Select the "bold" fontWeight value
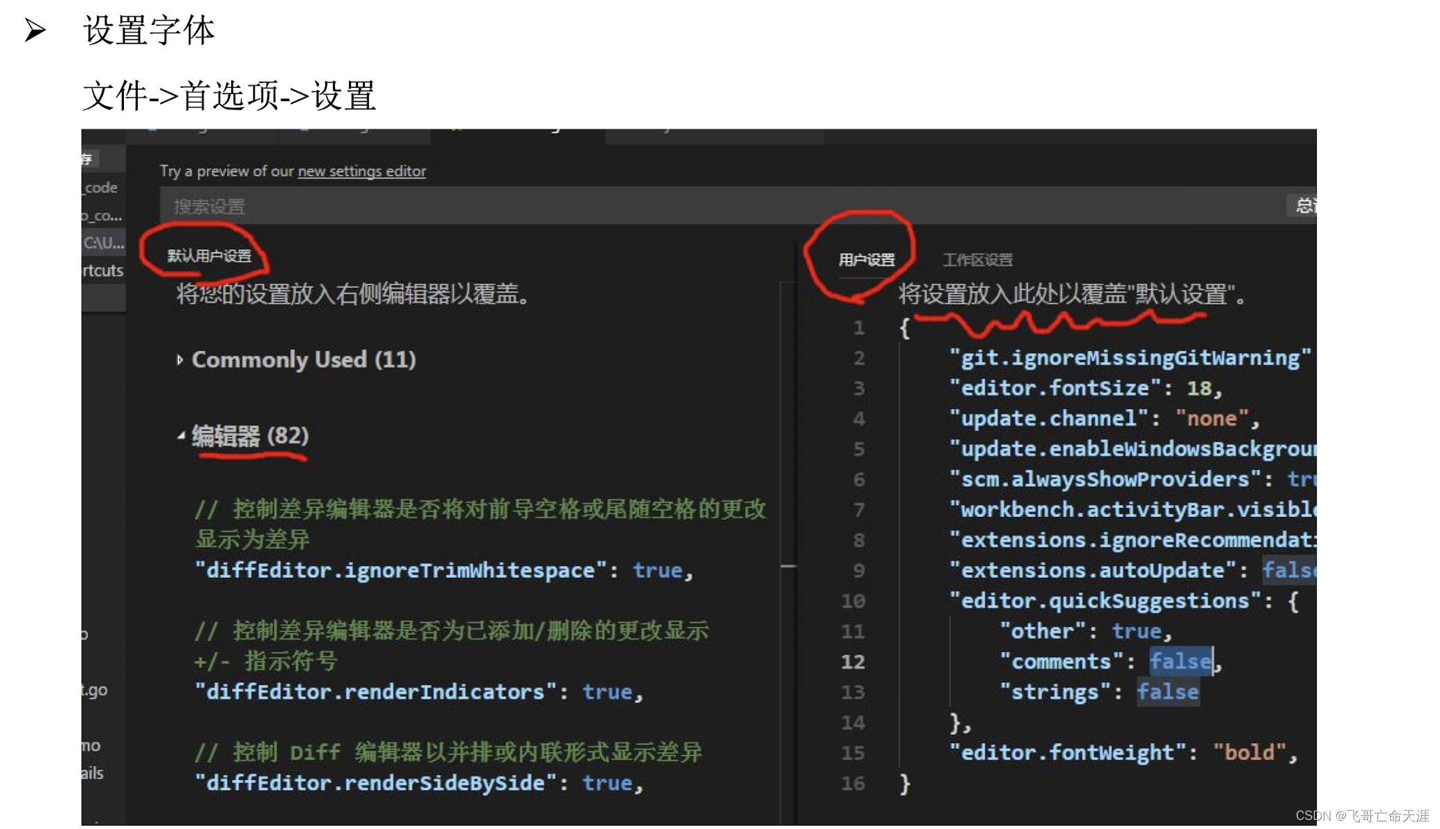 pyautogui.click(x=1250, y=753)
